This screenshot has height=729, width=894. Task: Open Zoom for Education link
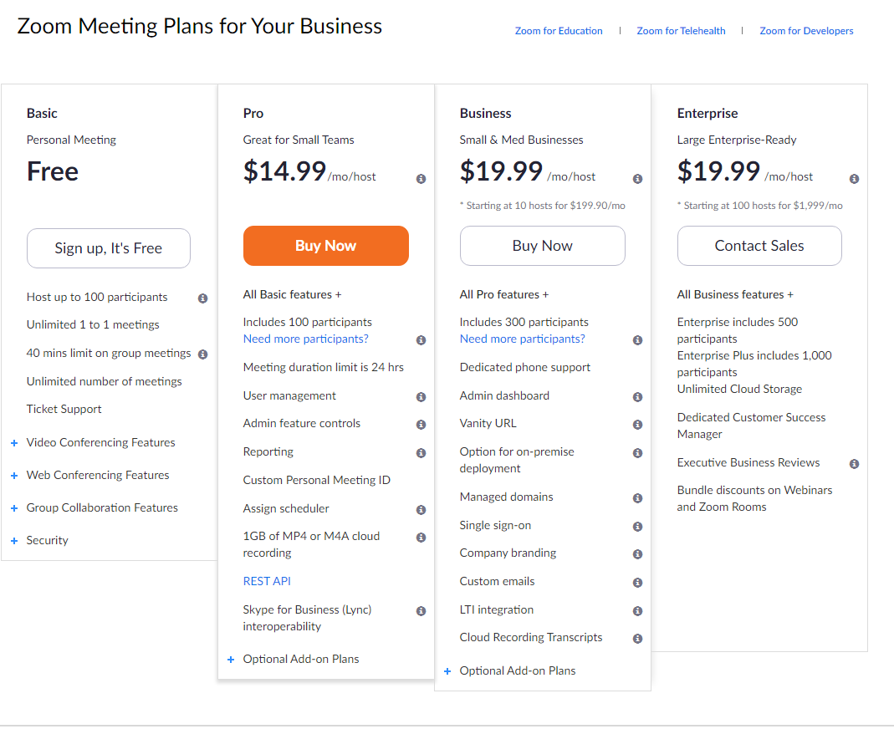coord(559,31)
